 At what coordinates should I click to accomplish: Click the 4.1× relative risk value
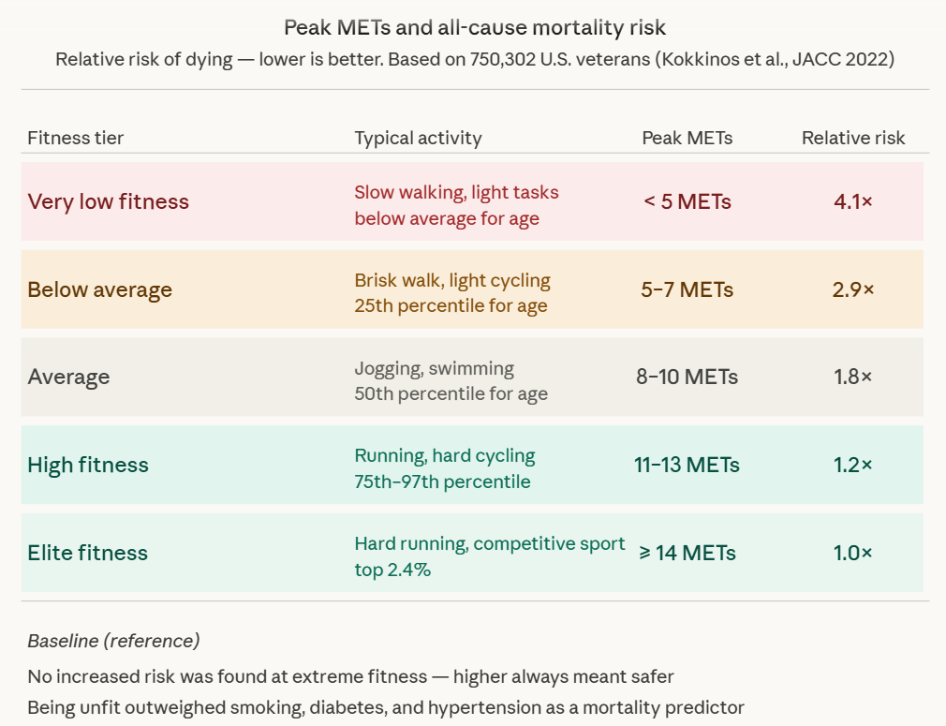coord(853,201)
